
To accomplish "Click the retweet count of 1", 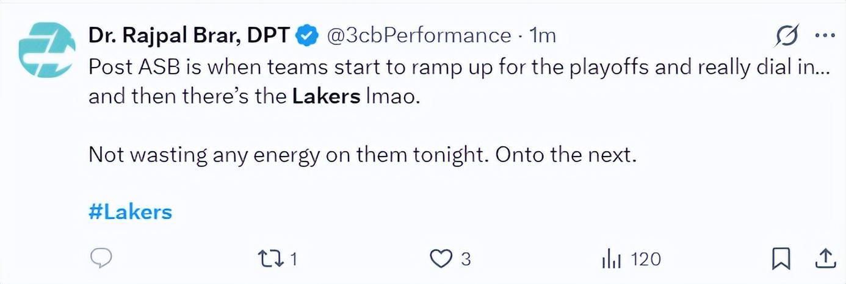I will pyautogui.click(x=293, y=260).
